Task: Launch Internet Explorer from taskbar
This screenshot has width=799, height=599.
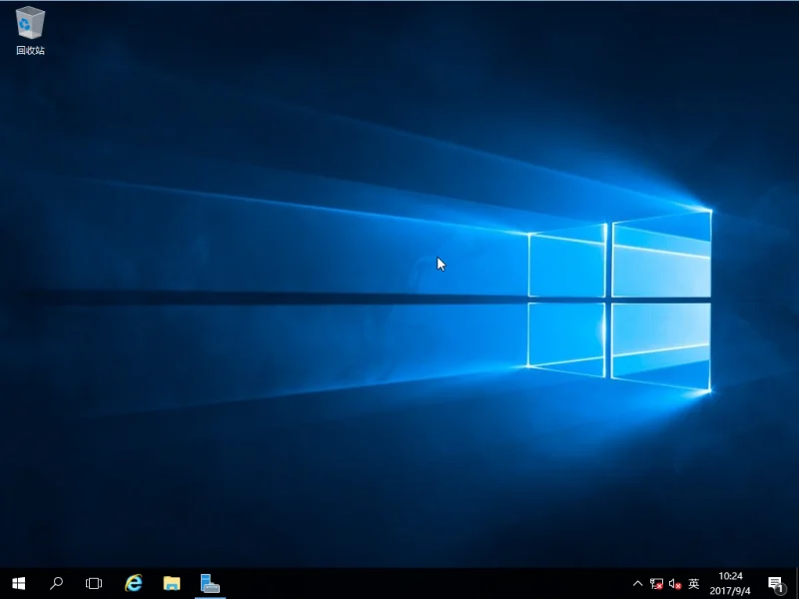Action: click(x=134, y=583)
